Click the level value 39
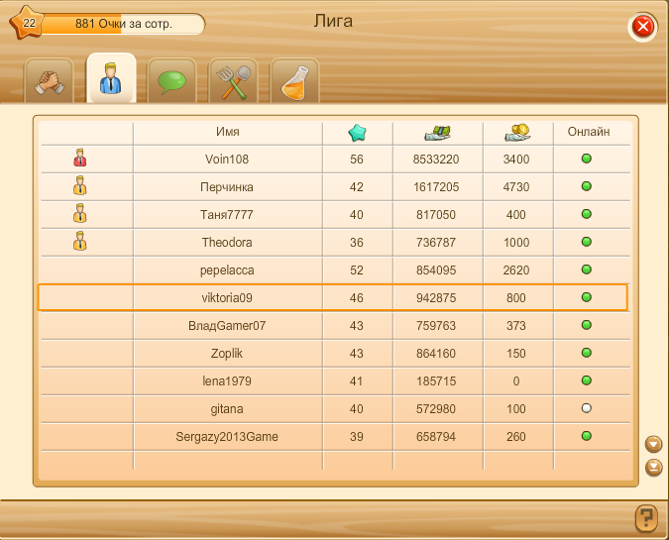 357,437
